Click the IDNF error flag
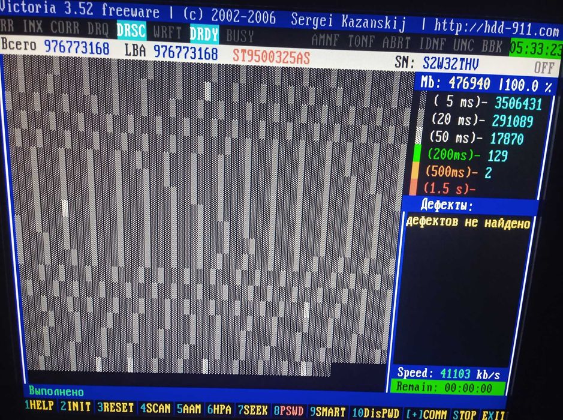 (x=432, y=44)
